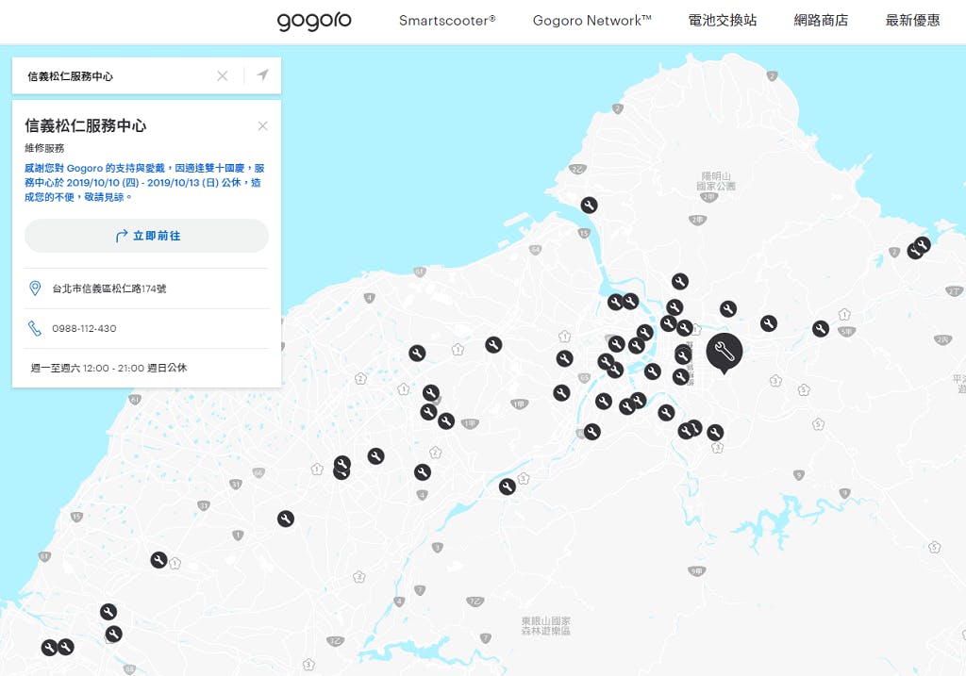
Task: Open the 網路商店 online store
Action: [x=821, y=21]
